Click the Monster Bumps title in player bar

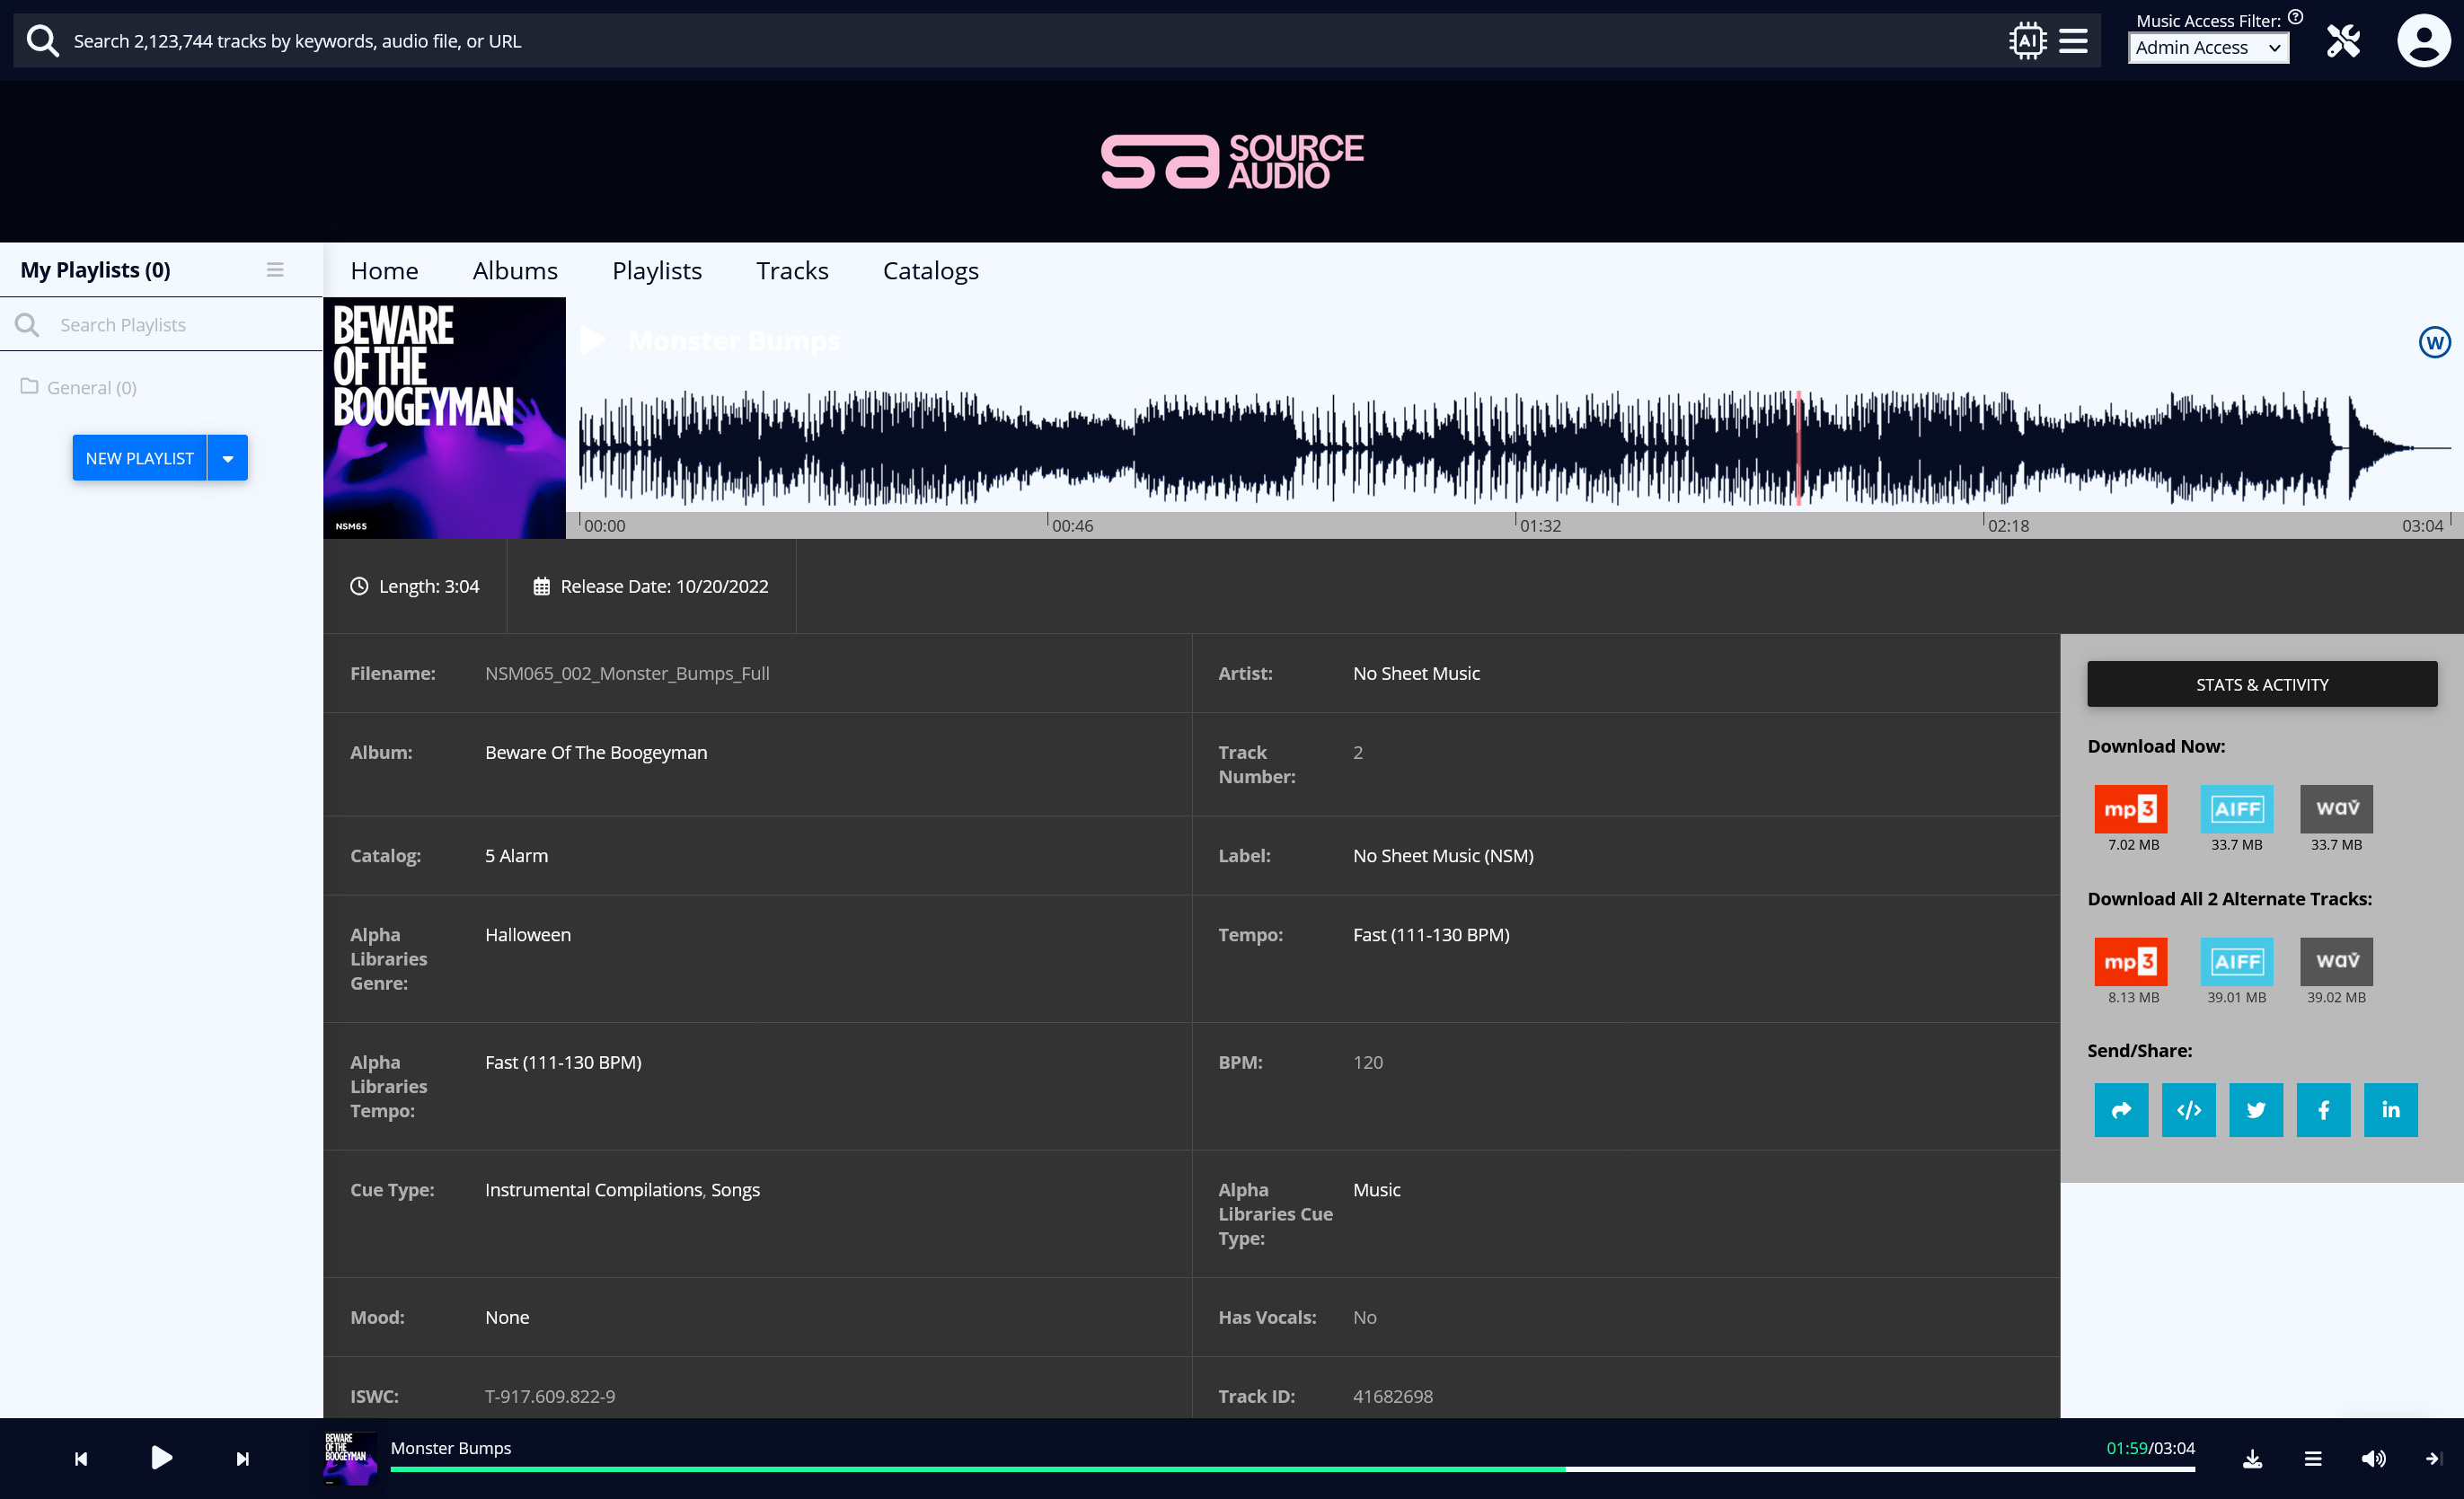(450, 1447)
